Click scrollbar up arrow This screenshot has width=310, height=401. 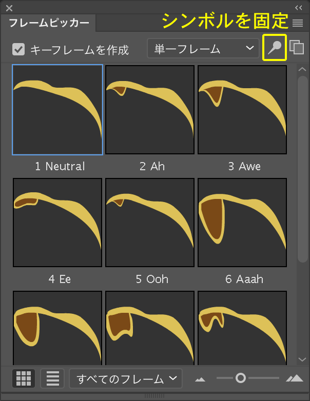point(302,69)
